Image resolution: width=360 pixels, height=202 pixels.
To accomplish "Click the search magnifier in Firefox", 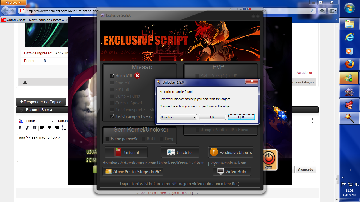I will click(313, 11).
